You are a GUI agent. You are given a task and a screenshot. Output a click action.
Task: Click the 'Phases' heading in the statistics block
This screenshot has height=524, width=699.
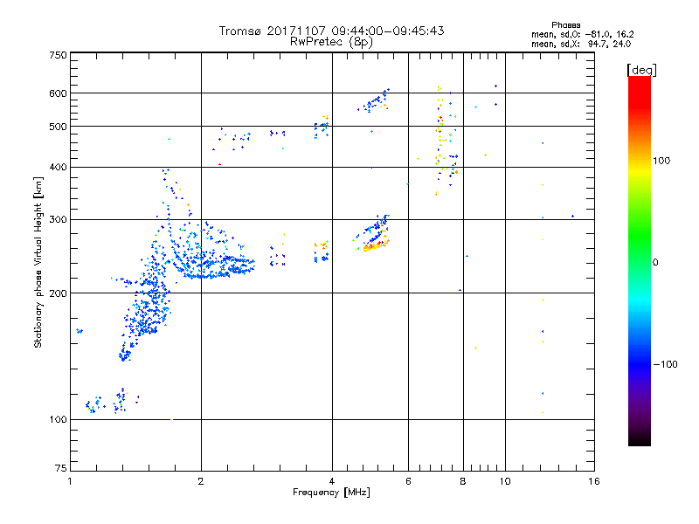[x=565, y=25]
